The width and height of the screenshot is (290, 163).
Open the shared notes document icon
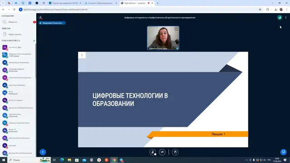click(5, 34)
